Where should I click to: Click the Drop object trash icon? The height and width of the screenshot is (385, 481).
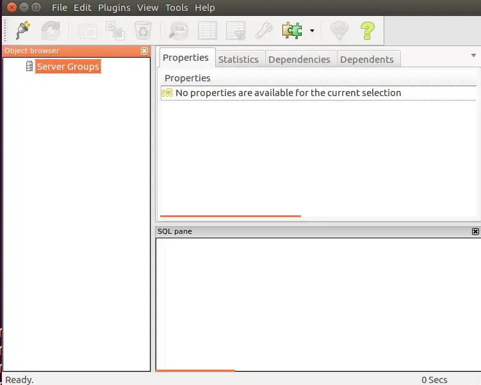click(x=143, y=30)
